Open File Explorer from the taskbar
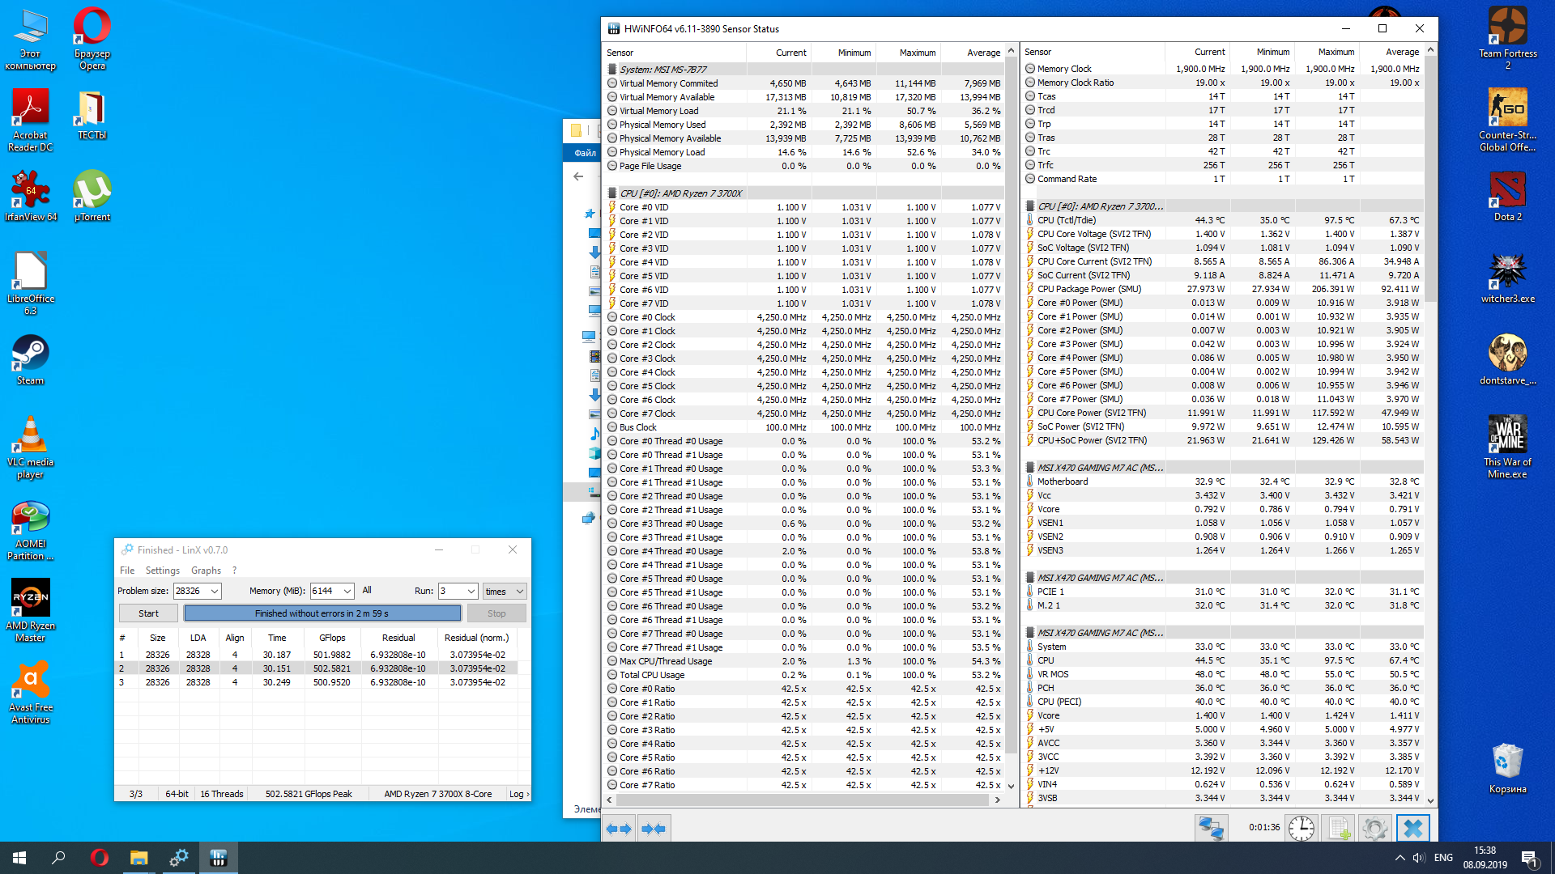This screenshot has height=874, width=1555. tap(139, 858)
